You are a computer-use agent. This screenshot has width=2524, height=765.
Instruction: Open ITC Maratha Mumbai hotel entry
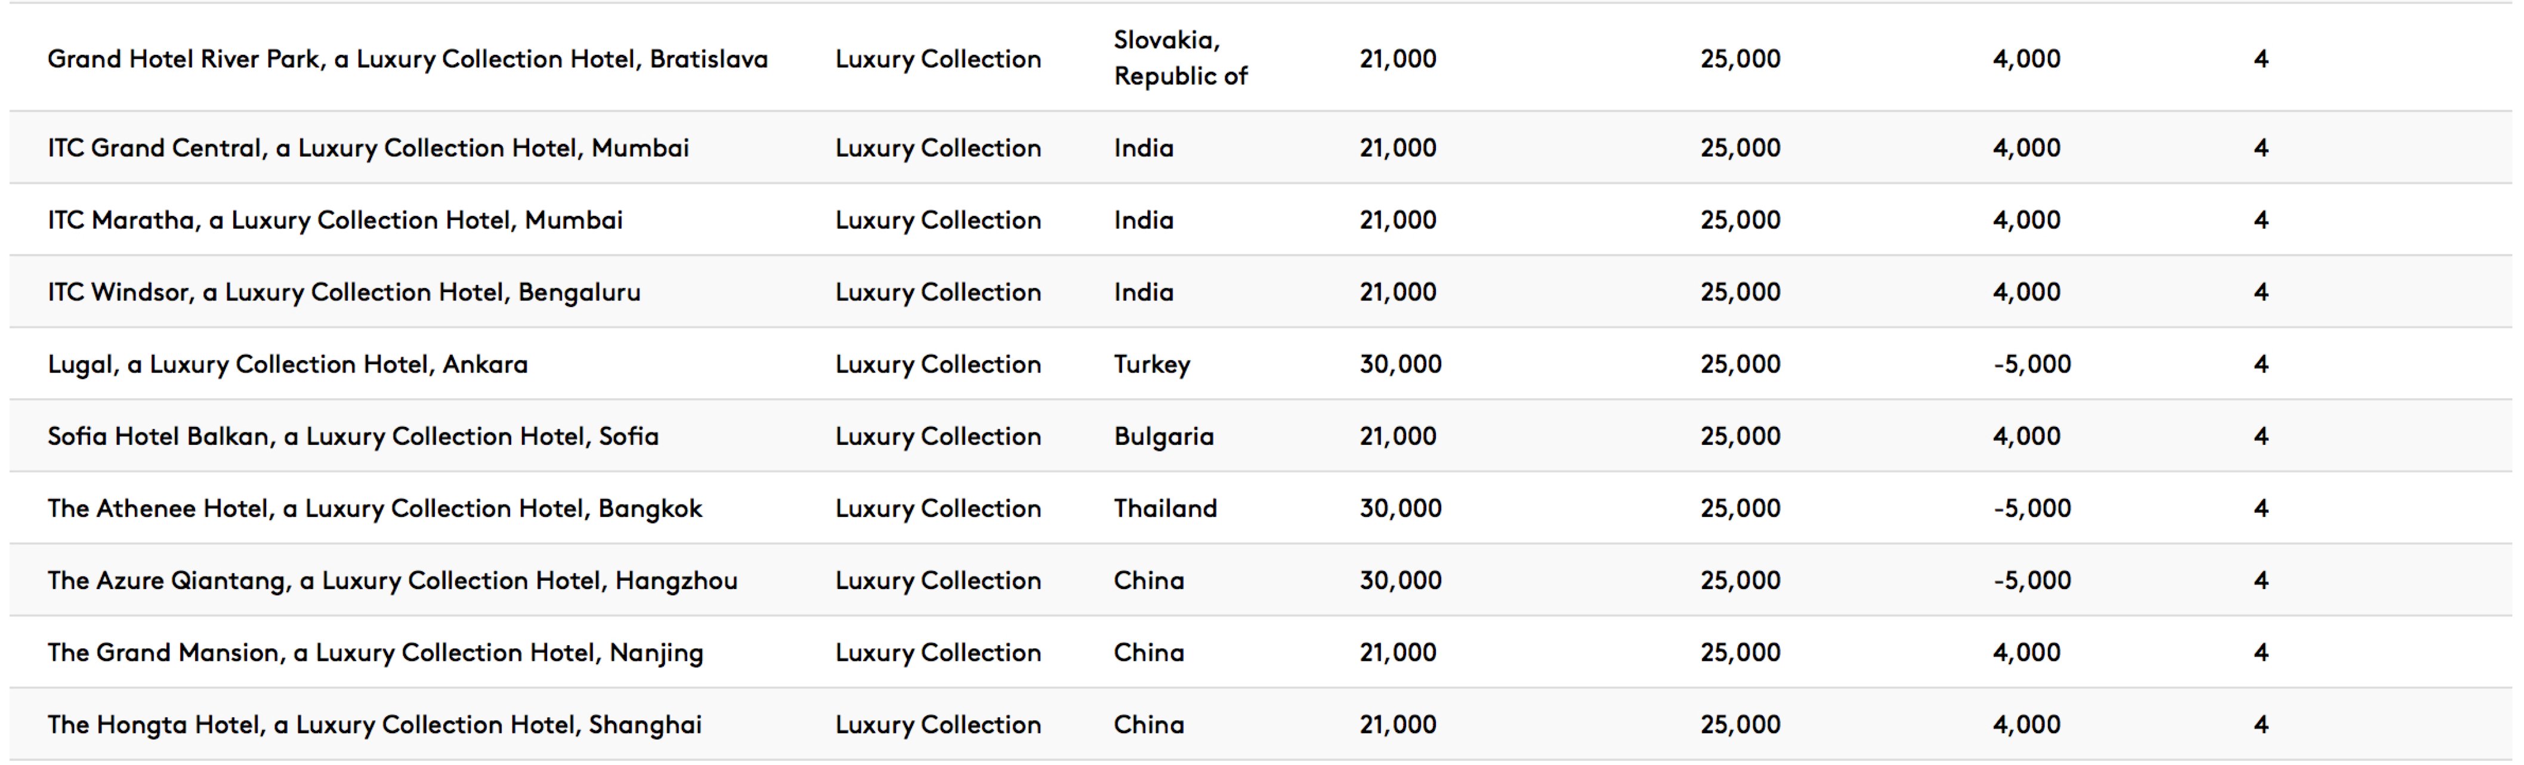(335, 221)
